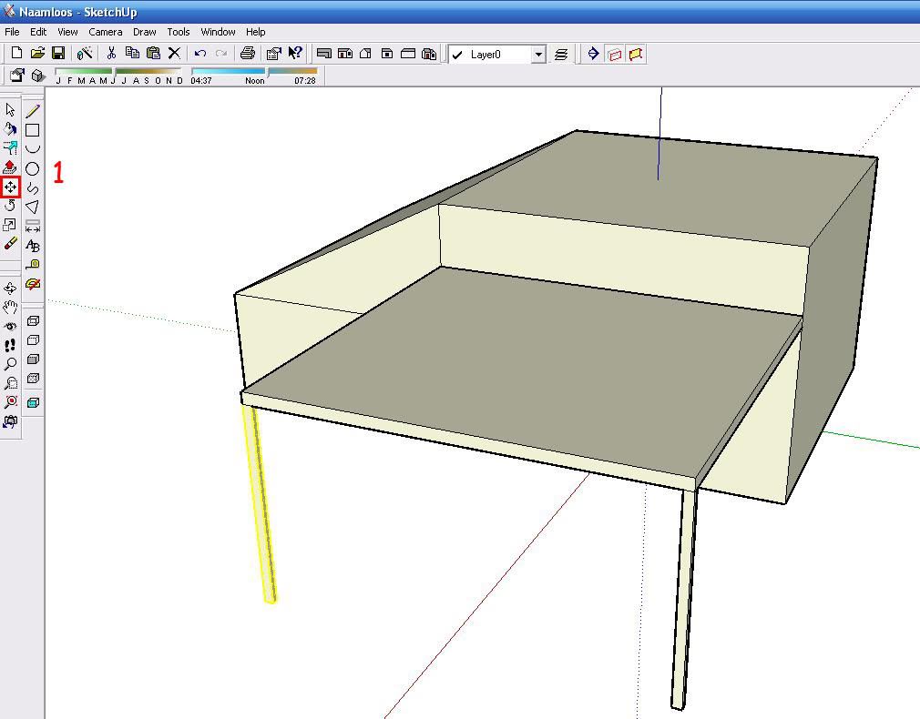920x719 pixels.
Task: Select the Pan hand tool
Action: [10, 308]
